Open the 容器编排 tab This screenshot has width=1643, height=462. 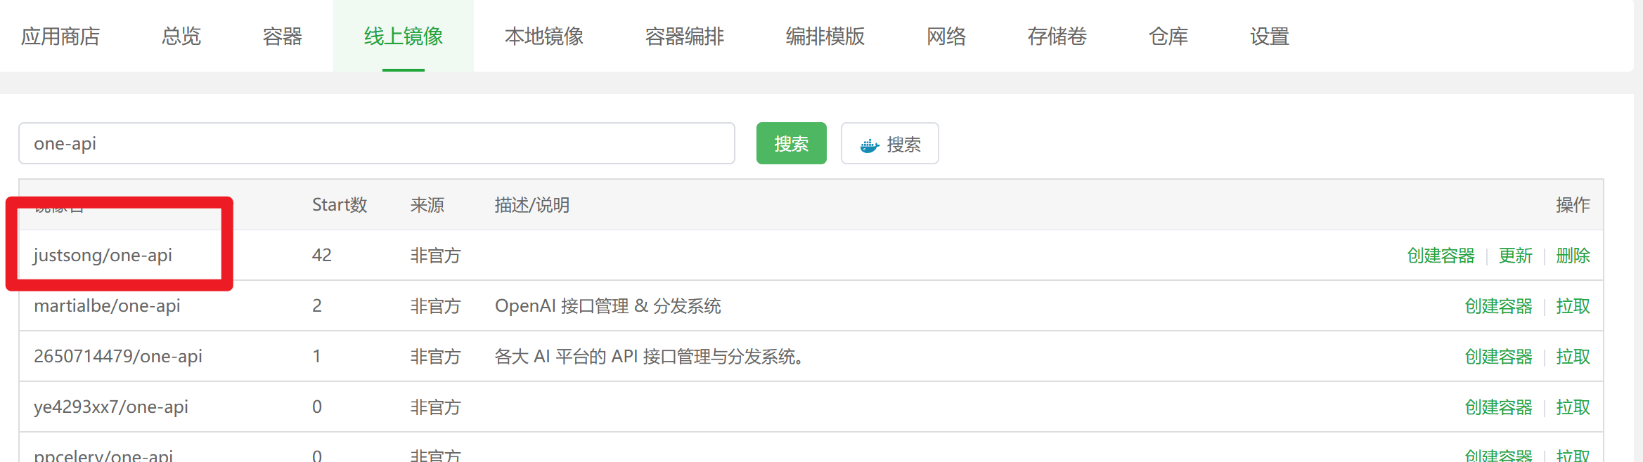[x=684, y=37]
